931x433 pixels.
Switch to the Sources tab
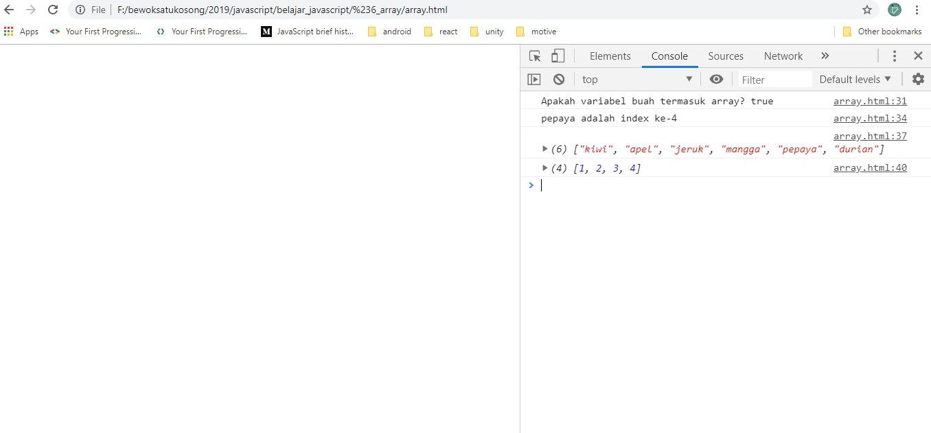(726, 56)
